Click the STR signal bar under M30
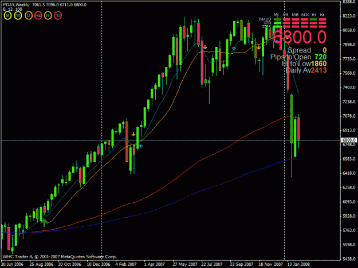 [304, 23]
